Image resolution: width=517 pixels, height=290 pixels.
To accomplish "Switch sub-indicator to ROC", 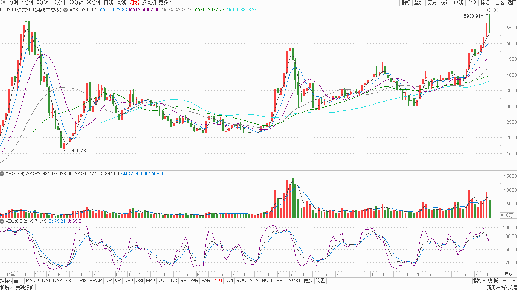I will [x=241, y=281].
